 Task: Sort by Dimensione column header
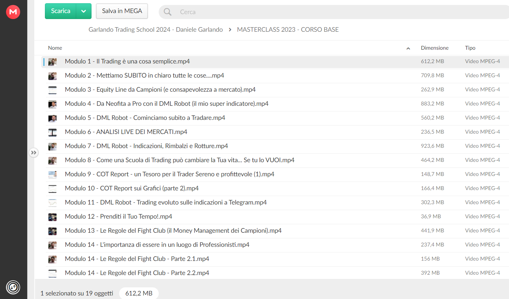[434, 48]
